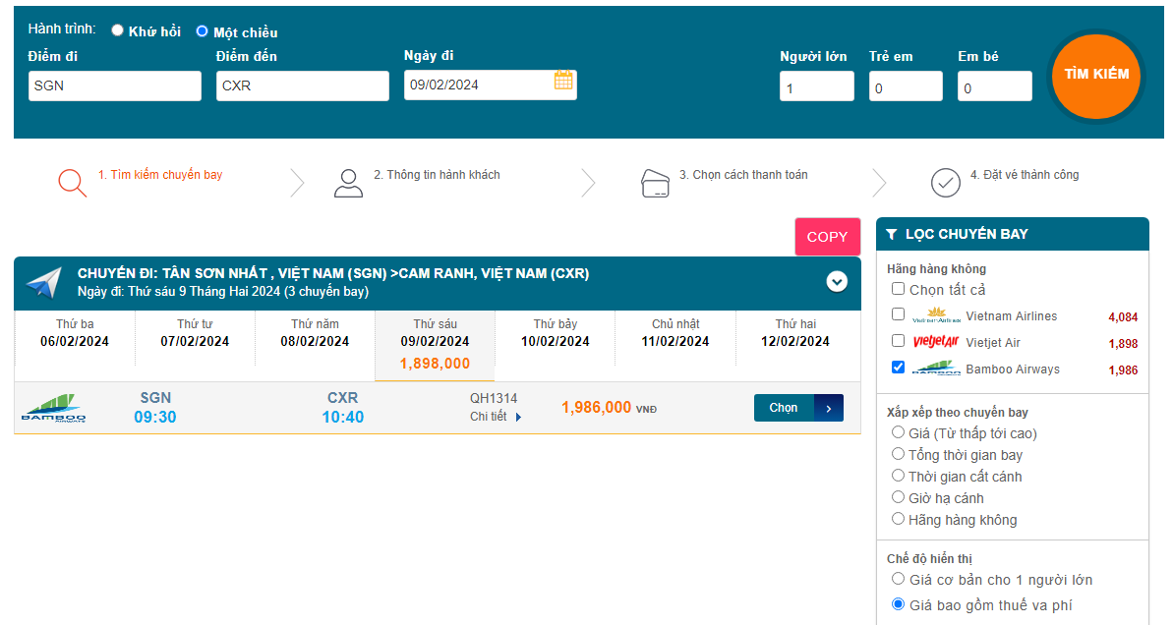
Task: Click the pink COPY button
Action: click(x=827, y=237)
